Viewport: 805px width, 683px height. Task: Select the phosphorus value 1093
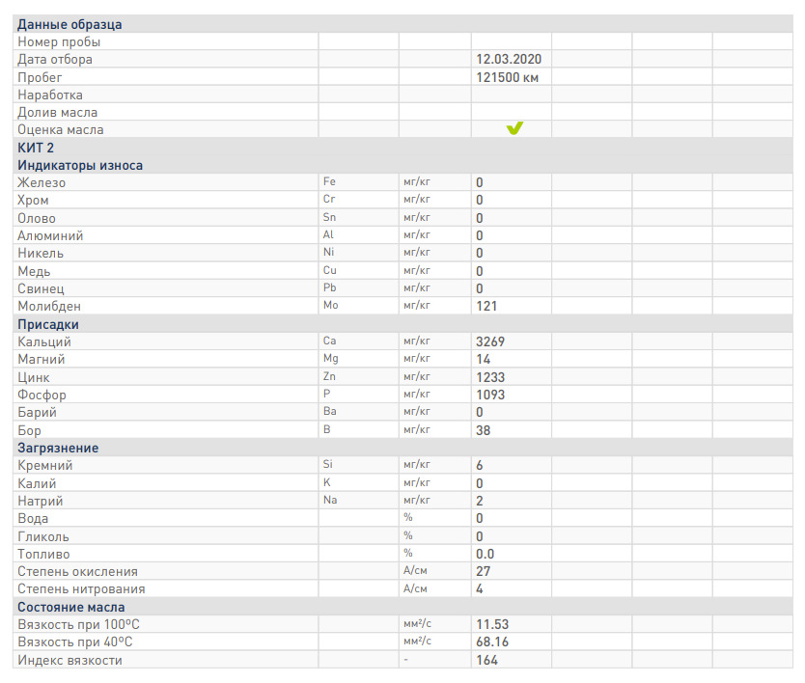coord(490,396)
